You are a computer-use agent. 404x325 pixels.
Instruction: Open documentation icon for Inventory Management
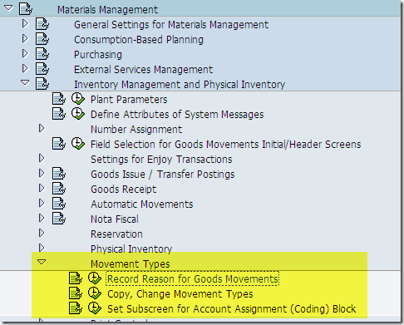42,84
